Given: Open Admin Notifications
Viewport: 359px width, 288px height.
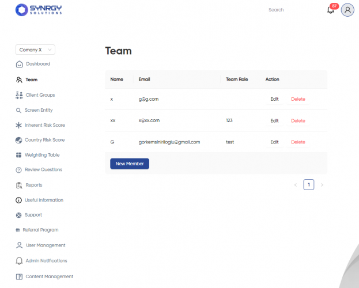Looking at the screenshot, I should (46, 261).
